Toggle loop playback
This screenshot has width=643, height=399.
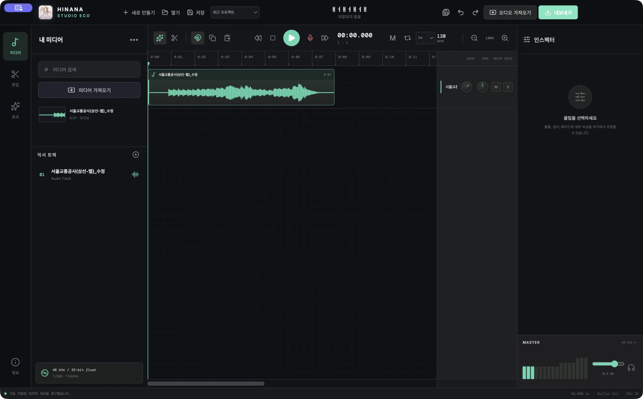[x=407, y=38]
